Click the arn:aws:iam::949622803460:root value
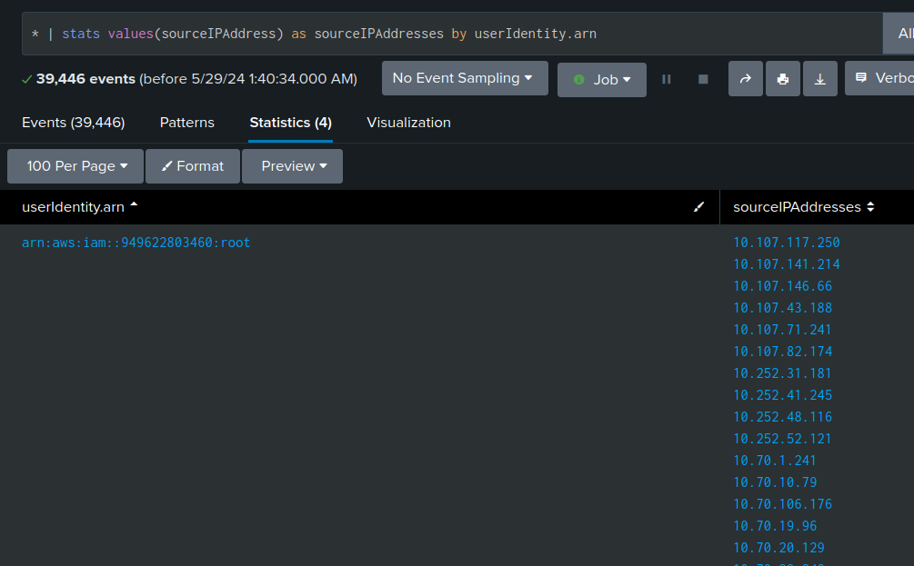The height and width of the screenshot is (566, 914). (x=136, y=243)
